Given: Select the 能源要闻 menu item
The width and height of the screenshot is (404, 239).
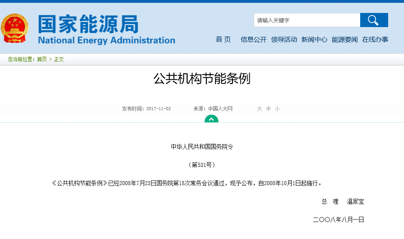Looking at the screenshot, I should pyautogui.click(x=345, y=39).
